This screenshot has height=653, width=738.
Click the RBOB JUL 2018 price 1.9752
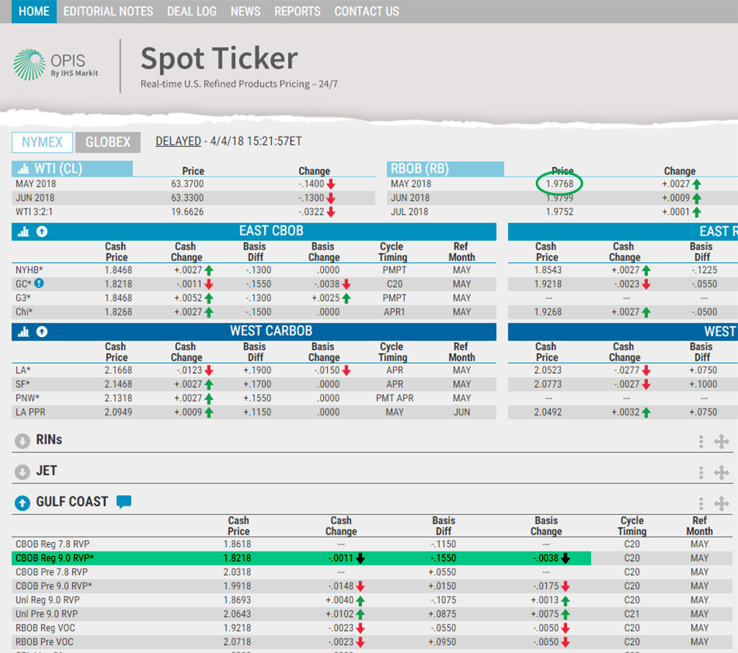pos(559,212)
